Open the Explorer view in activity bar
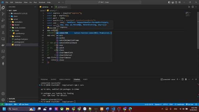The height and width of the screenshot is (112, 199). pos(3,8)
